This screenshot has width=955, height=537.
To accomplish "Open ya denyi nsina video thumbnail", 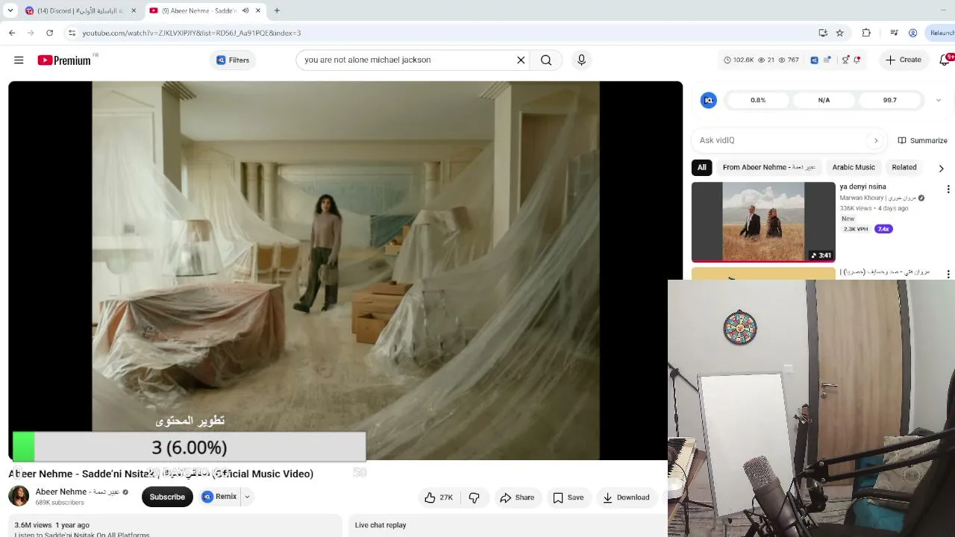I will tap(763, 222).
